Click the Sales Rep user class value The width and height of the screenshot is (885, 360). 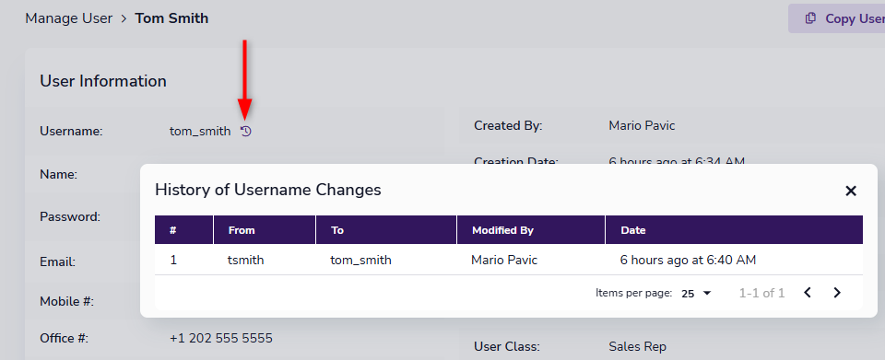click(x=638, y=346)
